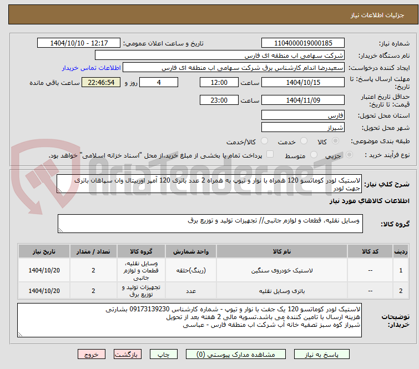Click the price validity date 1404/11/09
The height and width of the screenshot is (369, 419).
303,100
